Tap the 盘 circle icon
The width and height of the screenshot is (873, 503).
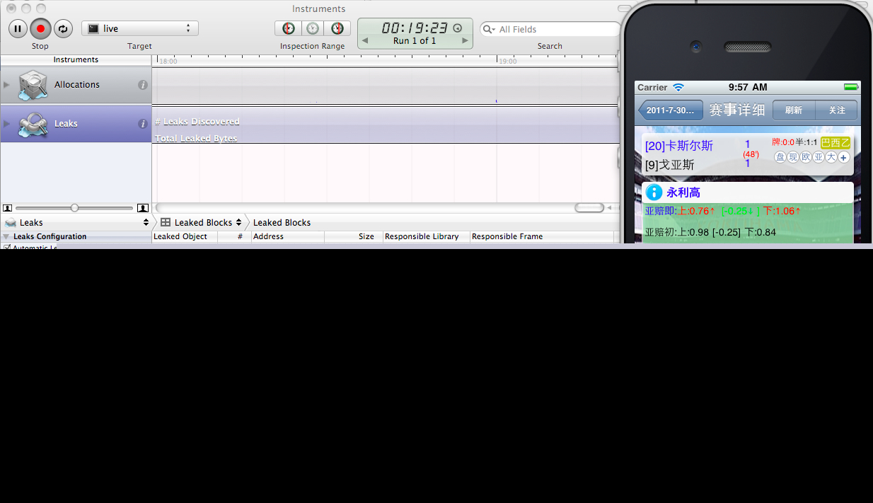coord(780,157)
